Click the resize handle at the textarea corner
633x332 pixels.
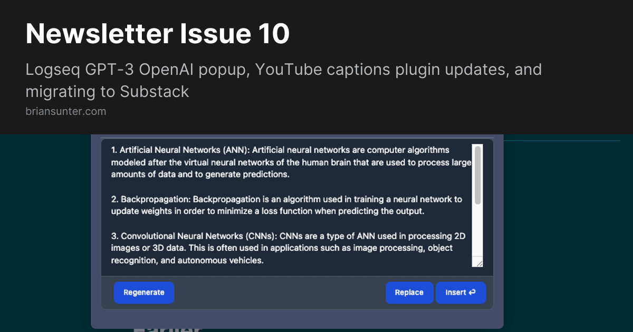pyautogui.click(x=478, y=263)
